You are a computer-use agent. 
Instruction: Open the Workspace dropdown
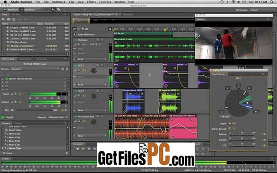point(262,10)
